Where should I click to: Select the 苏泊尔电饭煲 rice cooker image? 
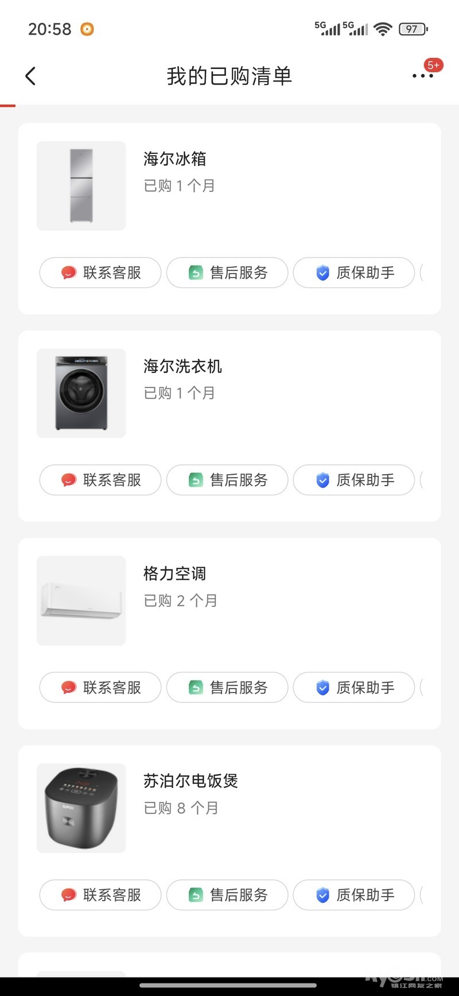click(81, 808)
